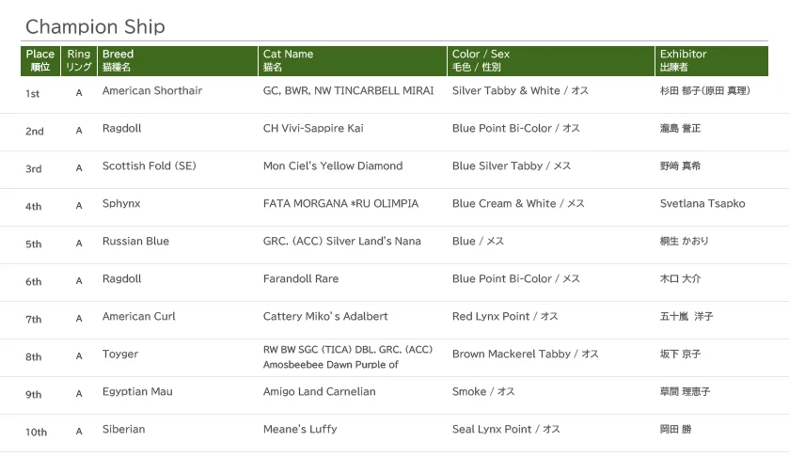The height and width of the screenshot is (473, 789).
Task: Click CH Vivi-Sappire Kai cat name
Action: (313, 129)
